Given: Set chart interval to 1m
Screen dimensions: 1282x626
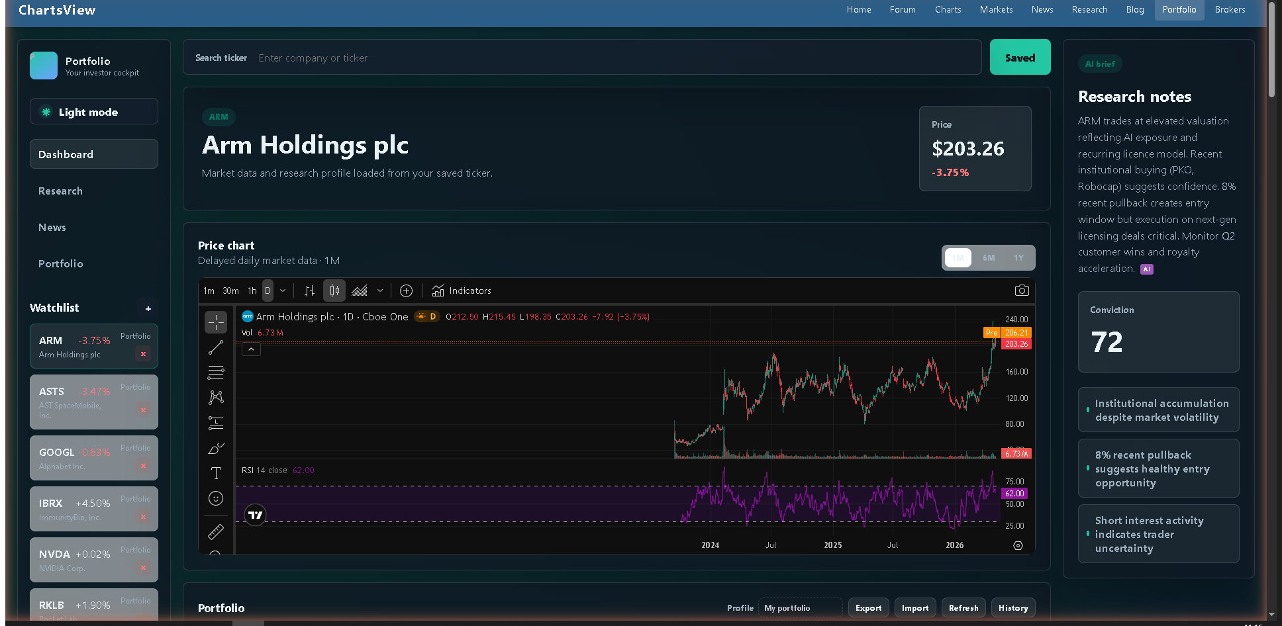Looking at the screenshot, I should pyautogui.click(x=209, y=291).
